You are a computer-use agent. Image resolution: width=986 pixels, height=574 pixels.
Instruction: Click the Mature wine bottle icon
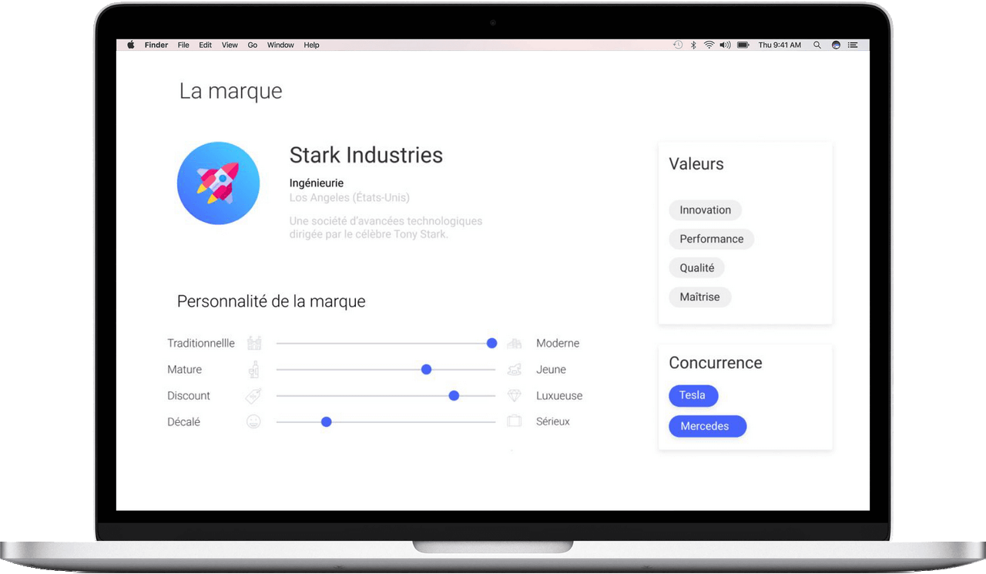pyautogui.click(x=254, y=370)
